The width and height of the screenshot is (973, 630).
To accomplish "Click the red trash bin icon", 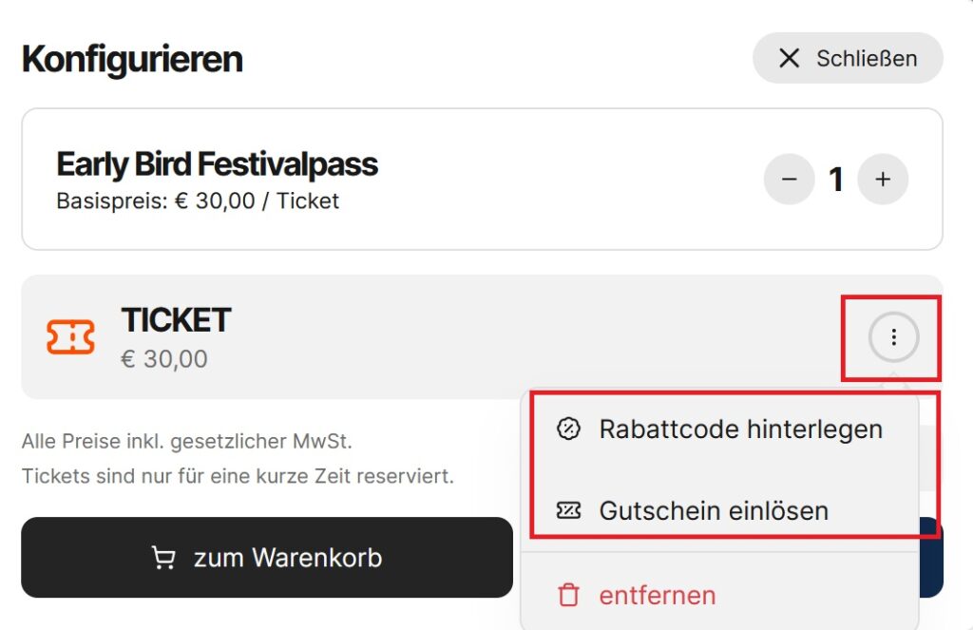I will 568,595.
